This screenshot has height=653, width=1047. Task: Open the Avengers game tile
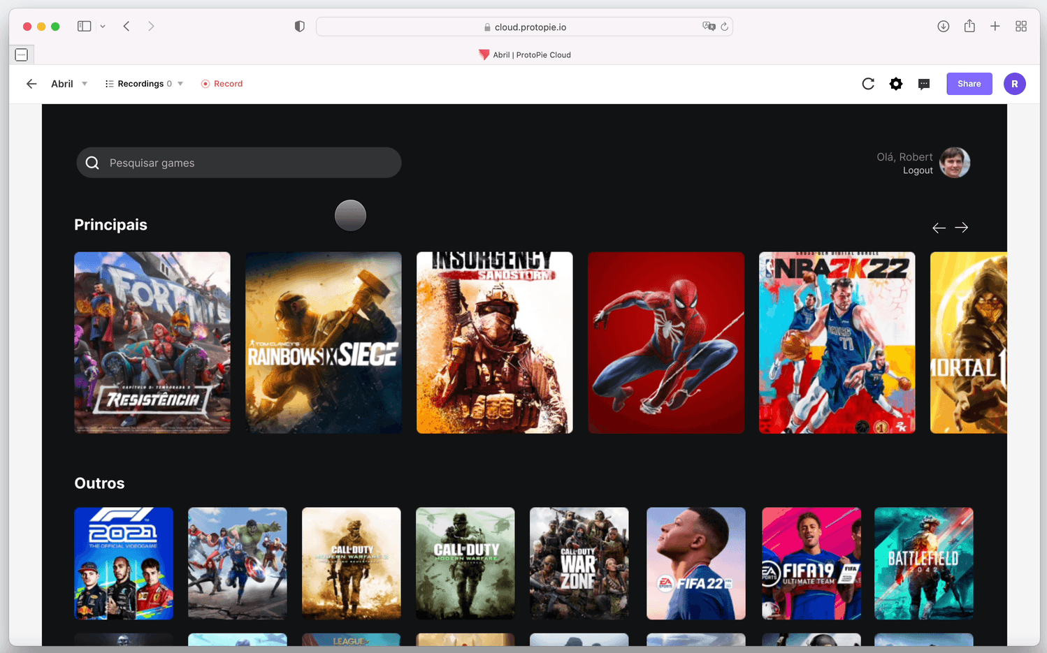pos(238,564)
